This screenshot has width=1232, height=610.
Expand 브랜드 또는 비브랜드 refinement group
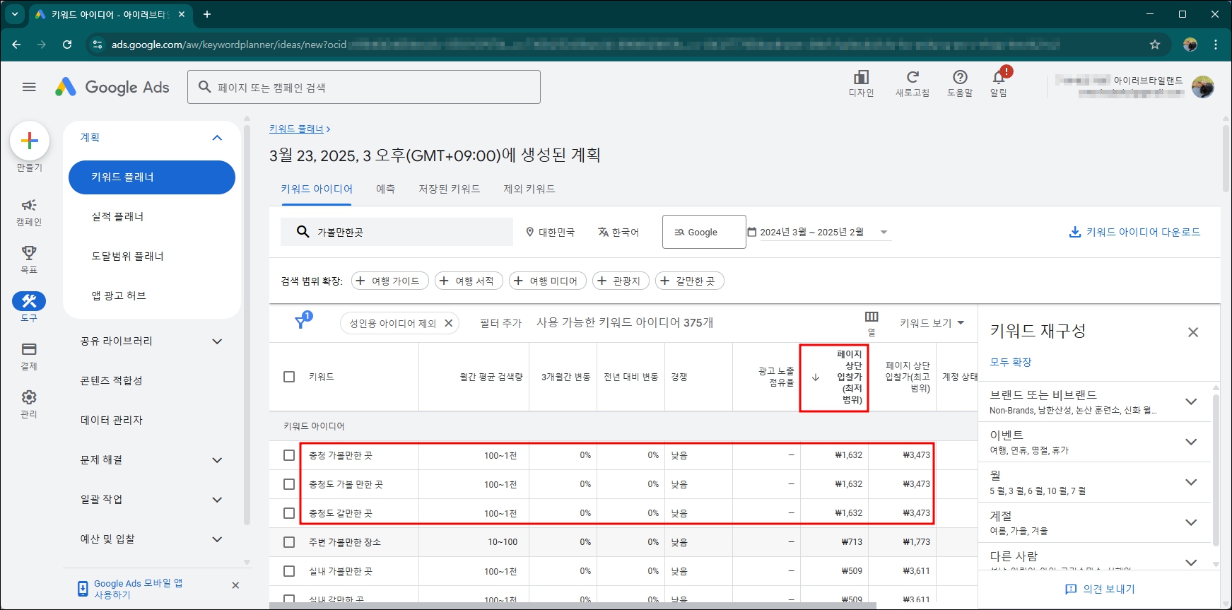[x=1191, y=401]
